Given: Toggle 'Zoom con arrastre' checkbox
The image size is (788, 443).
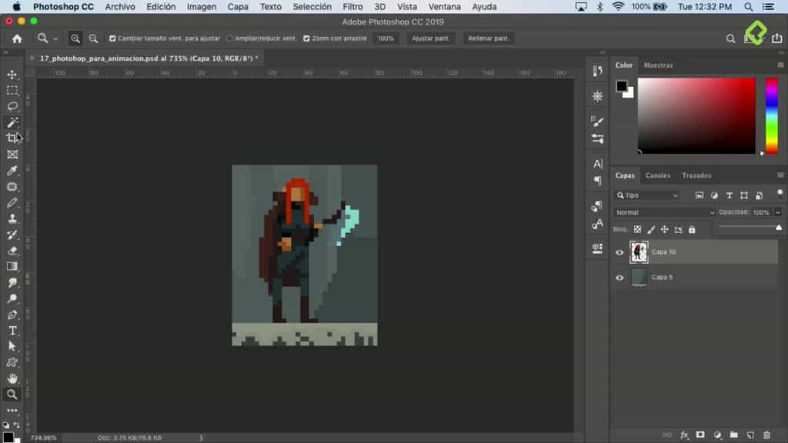Looking at the screenshot, I should coord(306,38).
